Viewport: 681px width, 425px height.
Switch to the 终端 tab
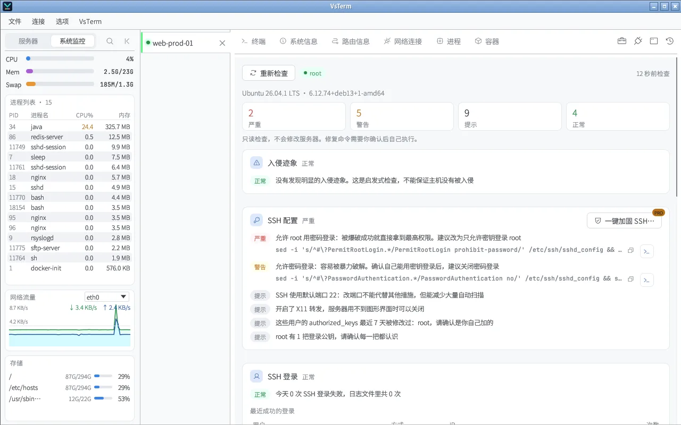pos(253,41)
